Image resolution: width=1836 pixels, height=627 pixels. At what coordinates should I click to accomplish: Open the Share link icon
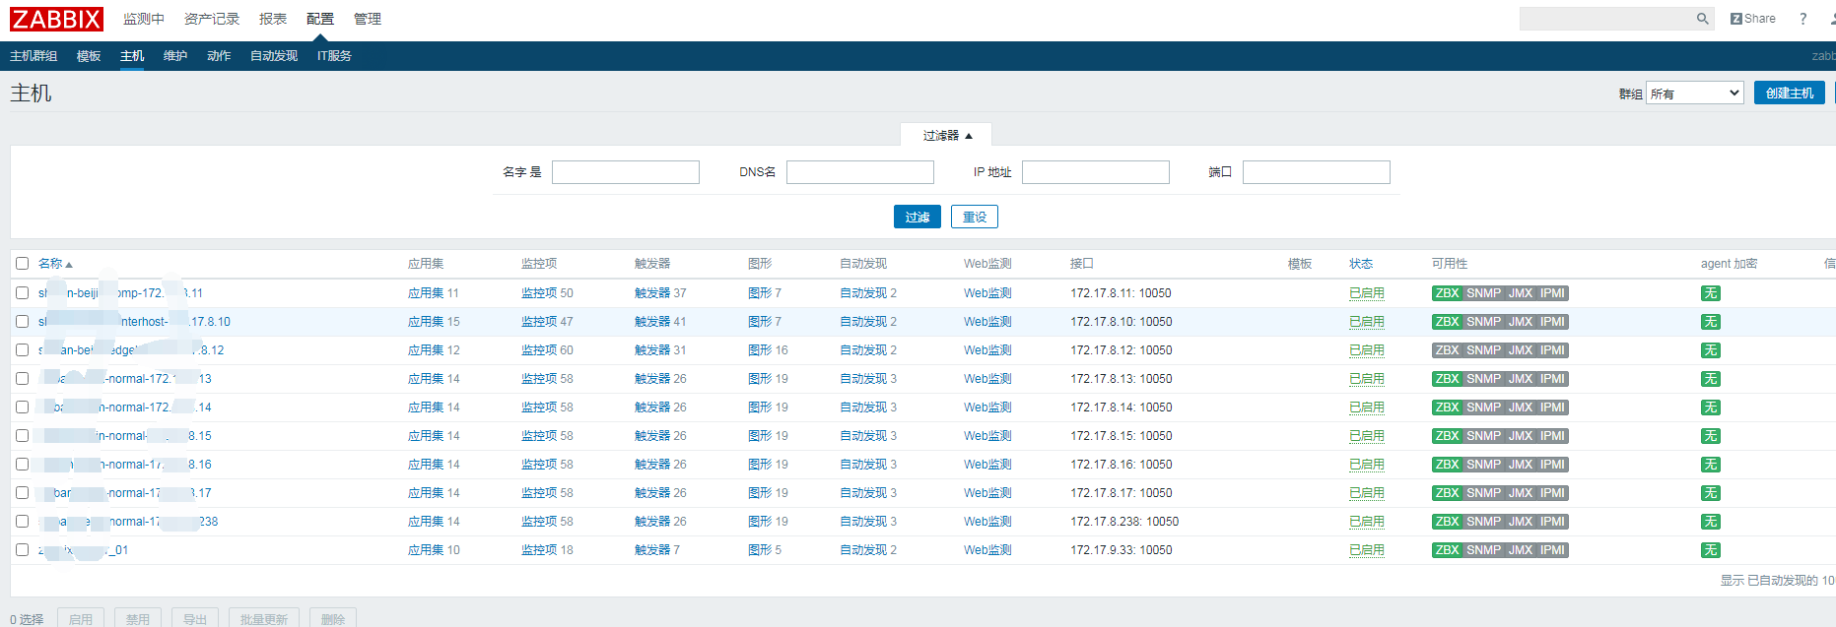(1753, 19)
